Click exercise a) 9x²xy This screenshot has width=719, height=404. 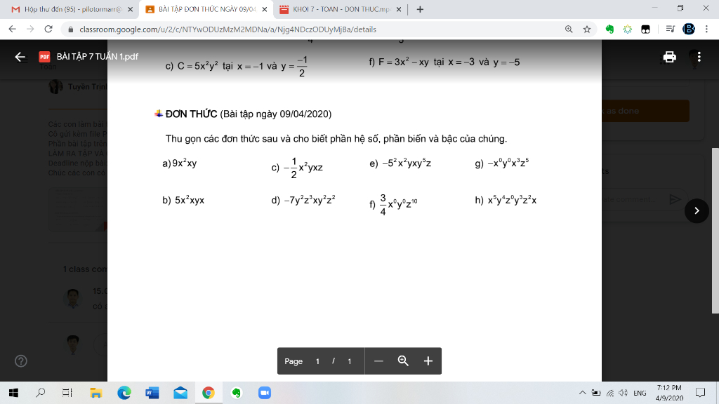(x=179, y=163)
